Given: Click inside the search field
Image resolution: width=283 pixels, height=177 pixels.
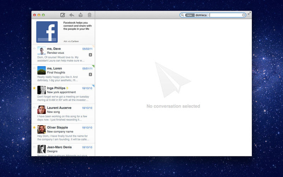Looking at the screenshot, I should [213, 15].
